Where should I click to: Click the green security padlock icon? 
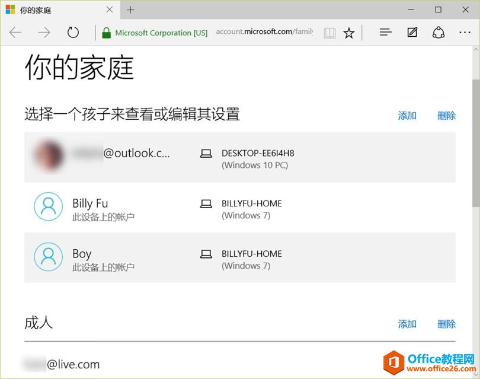[x=106, y=33]
